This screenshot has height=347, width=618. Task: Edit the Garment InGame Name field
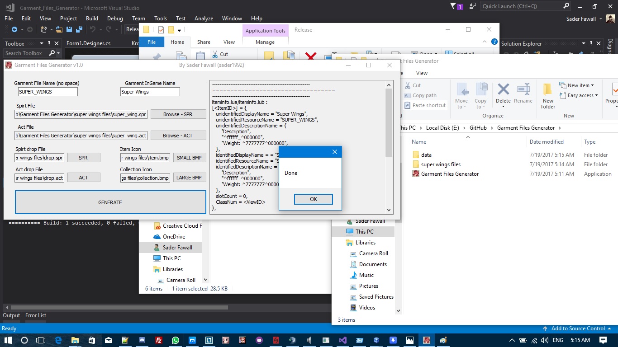(x=150, y=92)
